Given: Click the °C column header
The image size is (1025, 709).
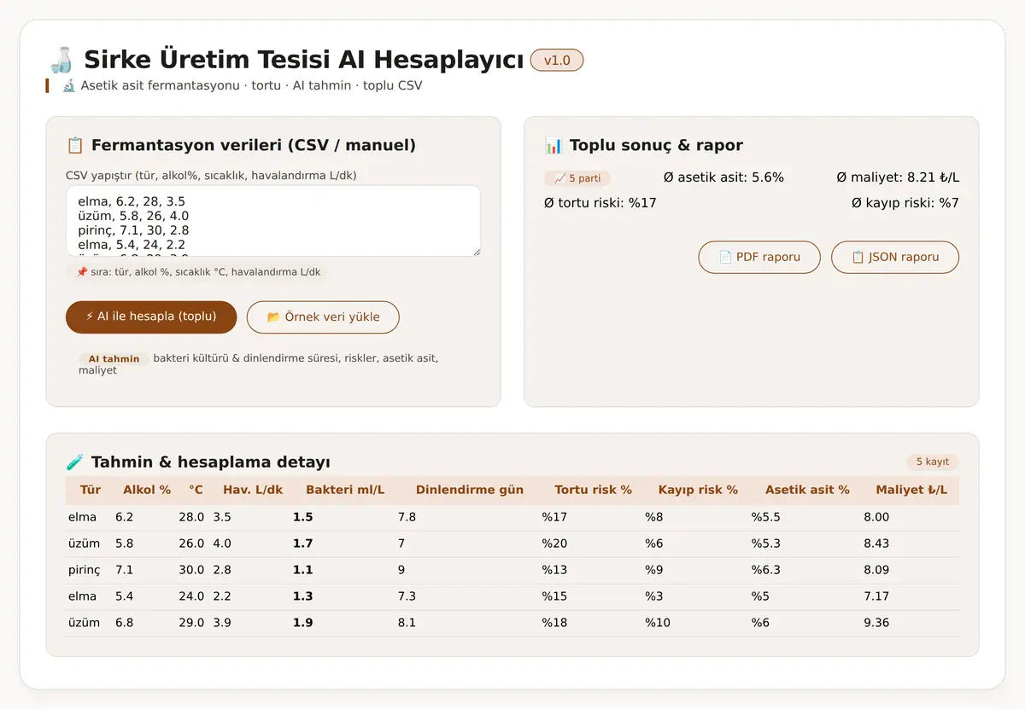Looking at the screenshot, I should [196, 490].
